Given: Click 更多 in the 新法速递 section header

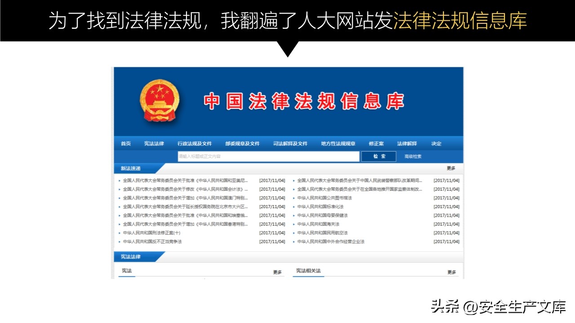Looking at the screenshot, I should [x=451, y=168].
